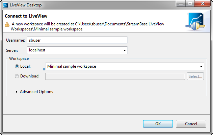The height and width of the screenshot is (135, 213).
Task: Click the new workspace warning message text
Action: click(87, 27)
